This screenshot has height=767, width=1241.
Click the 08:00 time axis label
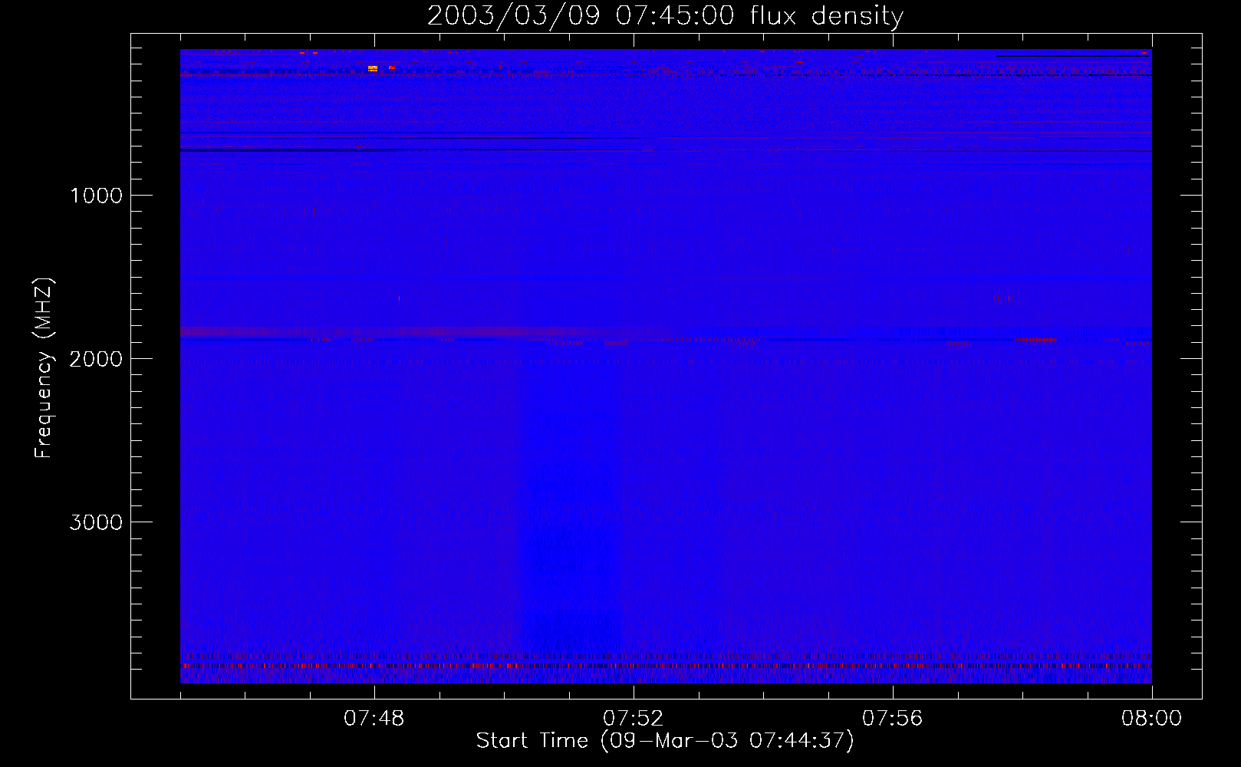tap(1151, 719)
